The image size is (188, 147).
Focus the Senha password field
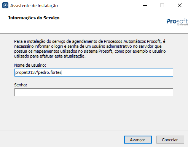[x=94, y=92]
